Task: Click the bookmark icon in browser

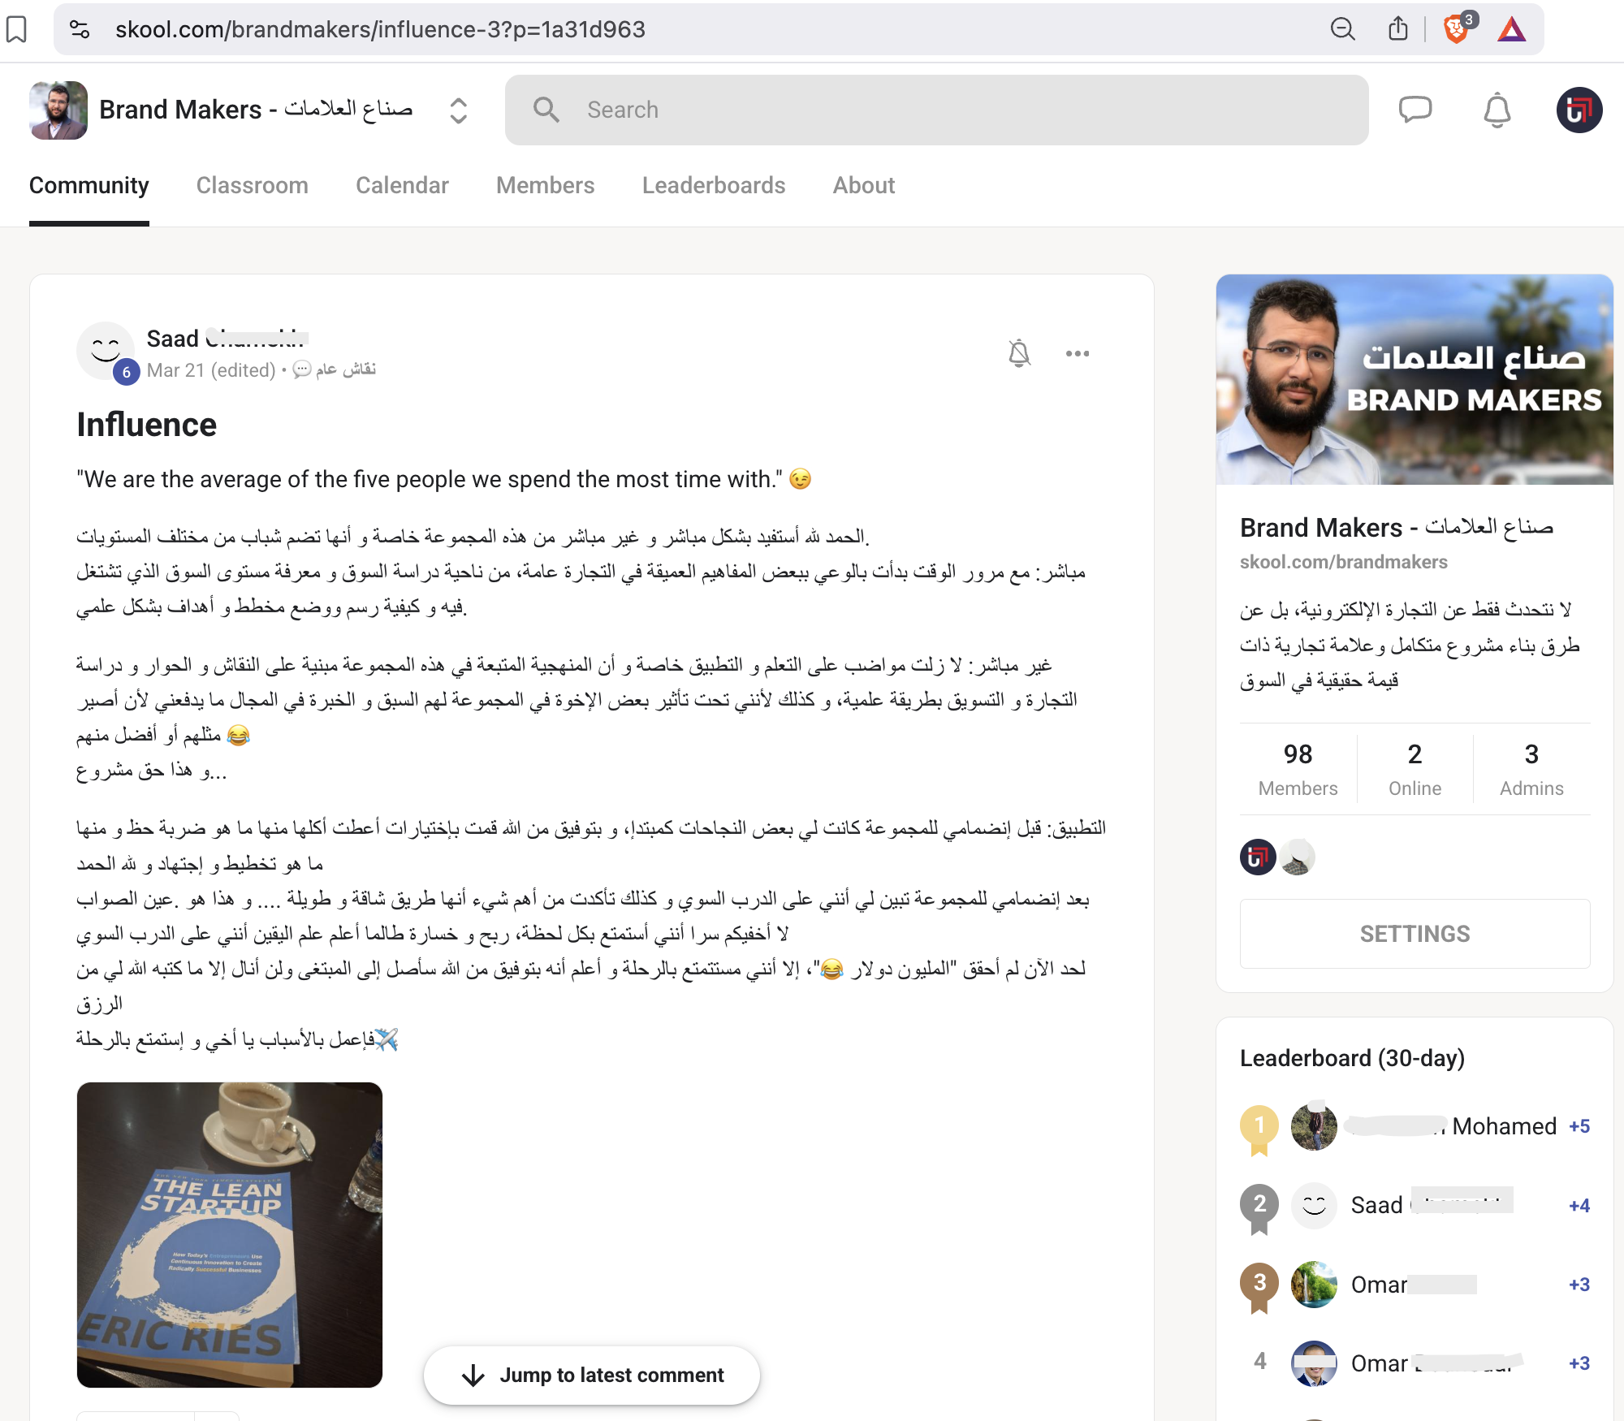Action: tap(16, 29)
